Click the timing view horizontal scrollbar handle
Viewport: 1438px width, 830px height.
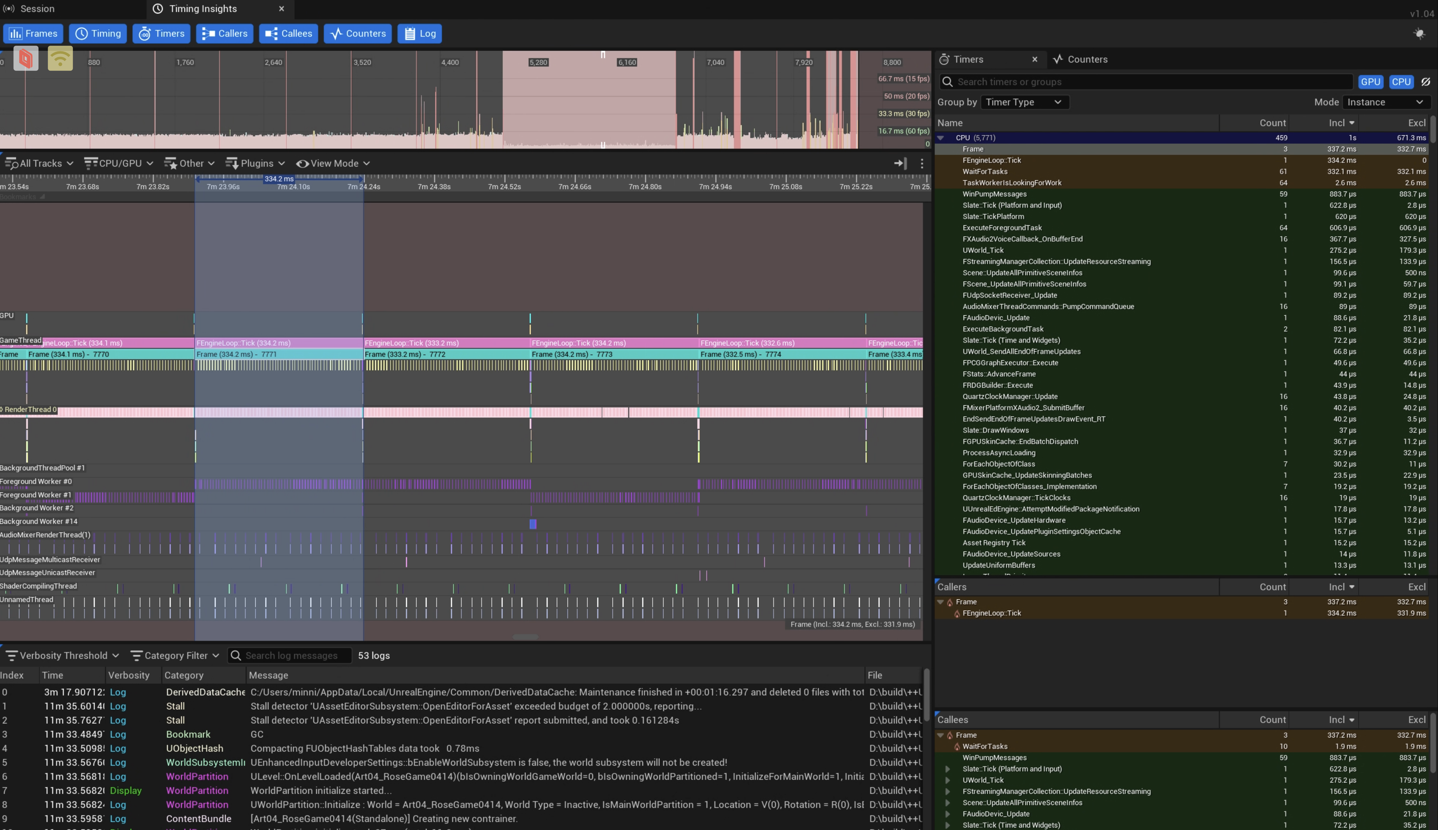[x=525, y=637]
